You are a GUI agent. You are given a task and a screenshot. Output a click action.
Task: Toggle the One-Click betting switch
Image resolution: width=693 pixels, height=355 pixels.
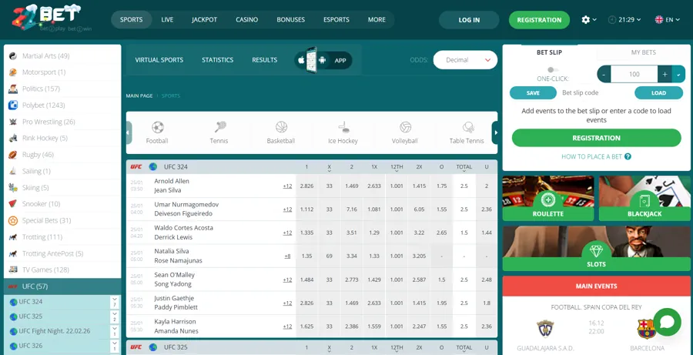click(x=552, y=70)
